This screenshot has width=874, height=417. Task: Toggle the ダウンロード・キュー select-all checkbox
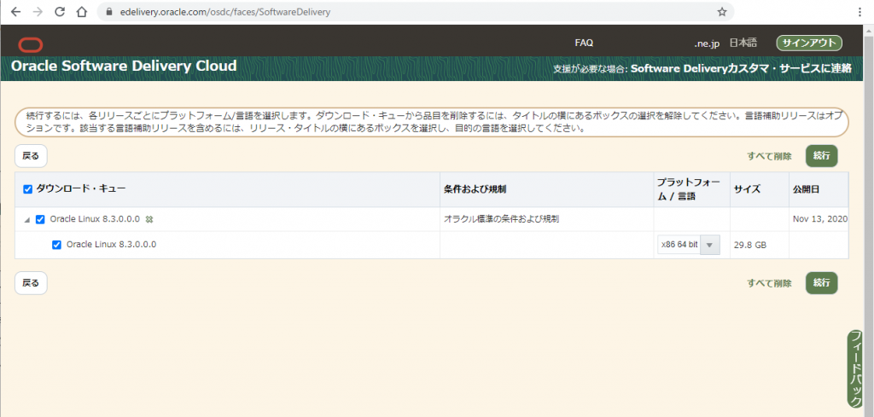(x=27, y=188)
